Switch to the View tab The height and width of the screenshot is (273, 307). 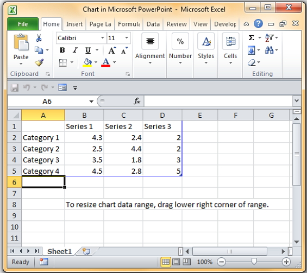(x=201, y=24)
